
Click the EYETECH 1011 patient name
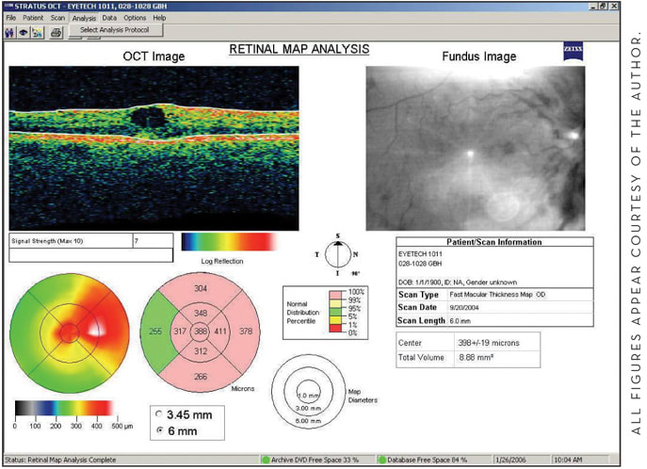[x=420, y=254]
